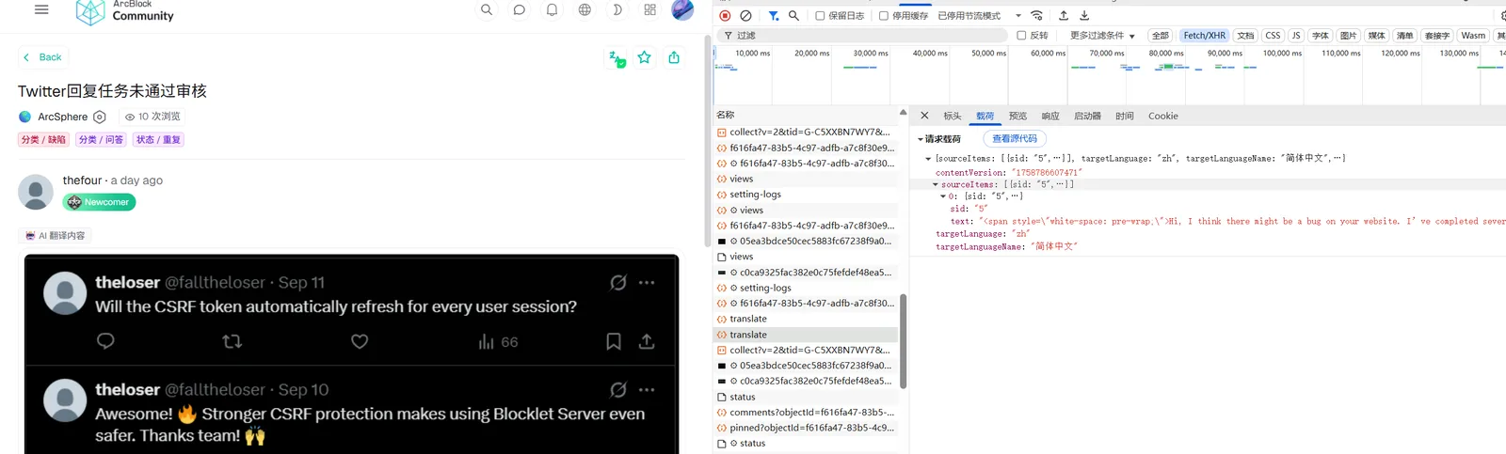This screenshot has width=1506, height=454.
Task: Open notifications bell icon
Action: (553, 9)
